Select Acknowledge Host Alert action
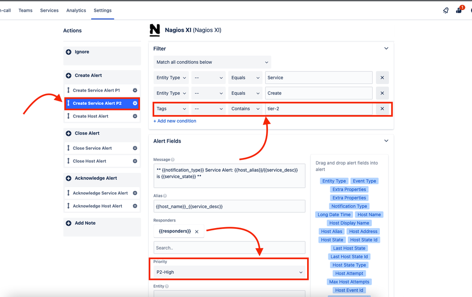The height and width of the screenshot is (297, 472). point(102,206)
